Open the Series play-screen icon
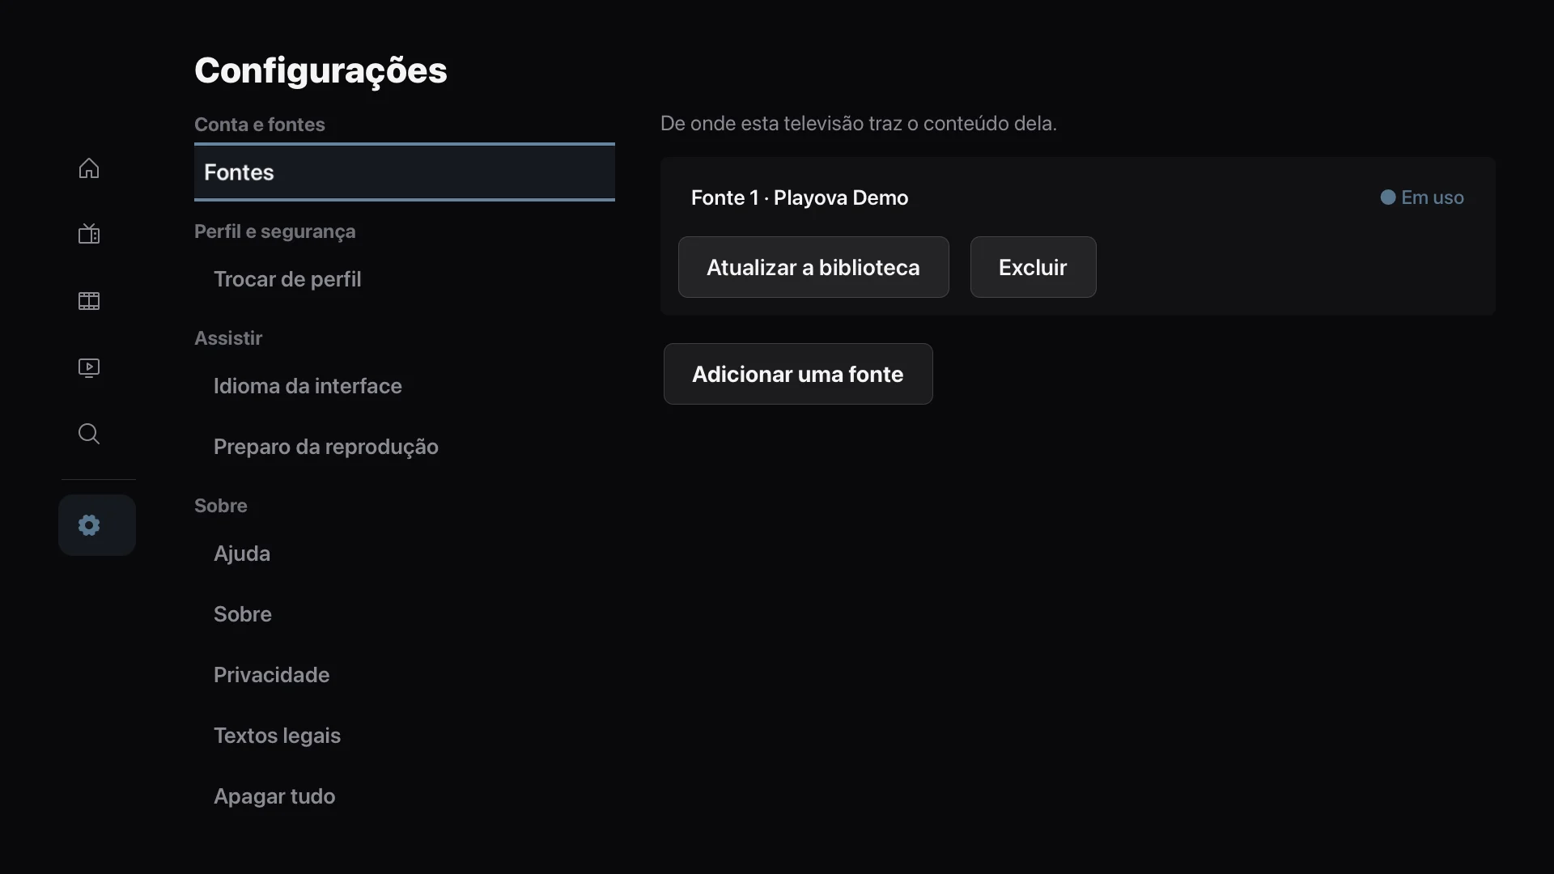 (x=89, y=367)
